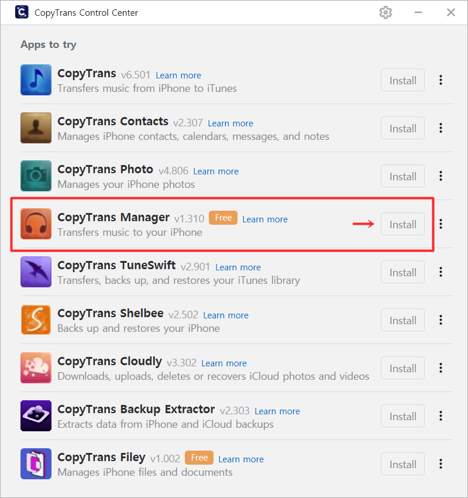Install CopyTrans TuneSwift
The width and height of the screenshot is (468, 498).
tap(402, 272)
